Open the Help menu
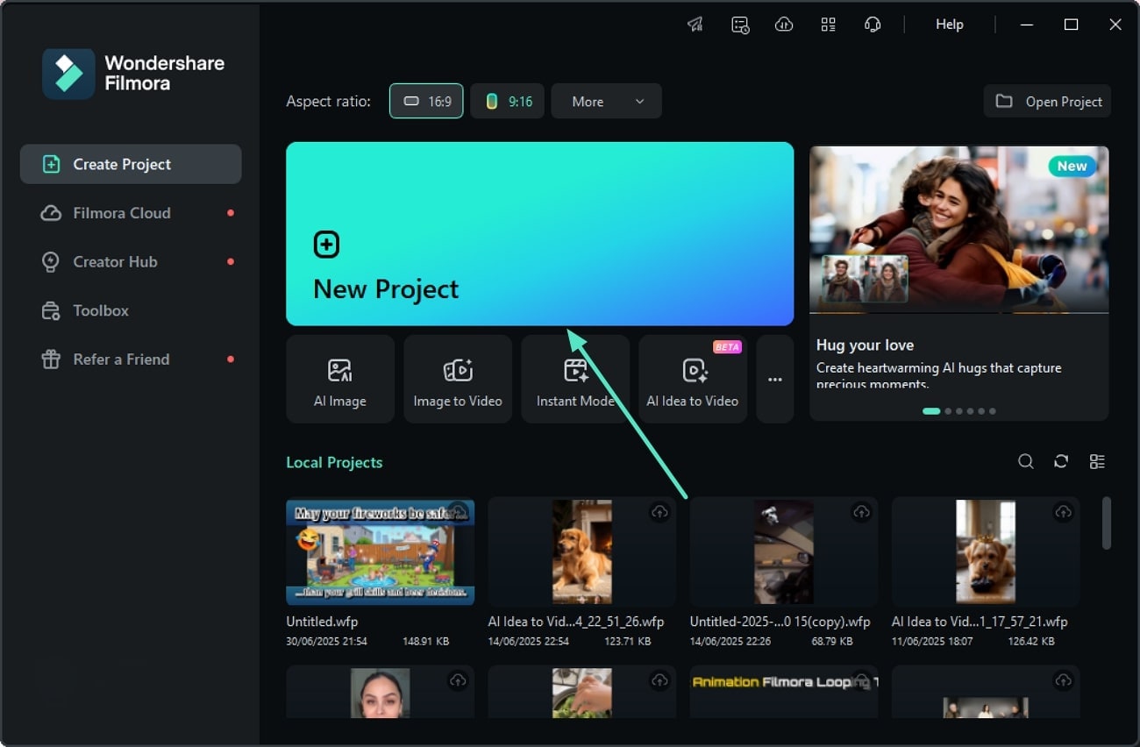This screenshot has height=747, width=1140. click(950, 25)
